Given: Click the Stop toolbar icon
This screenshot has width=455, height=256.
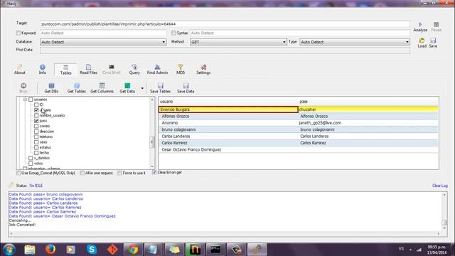Looking at the screenshot, I should (x=23, y=85).
